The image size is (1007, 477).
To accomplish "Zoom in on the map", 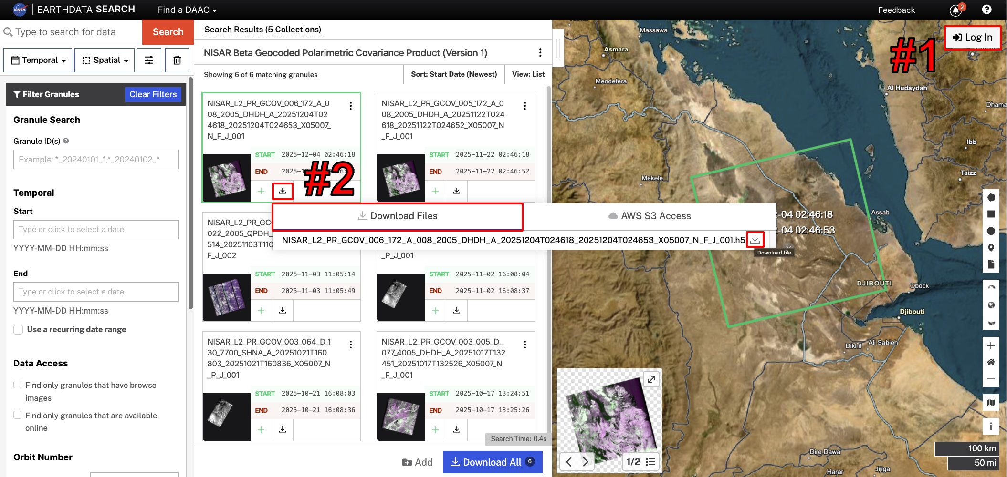I will [x=991, y=345].
